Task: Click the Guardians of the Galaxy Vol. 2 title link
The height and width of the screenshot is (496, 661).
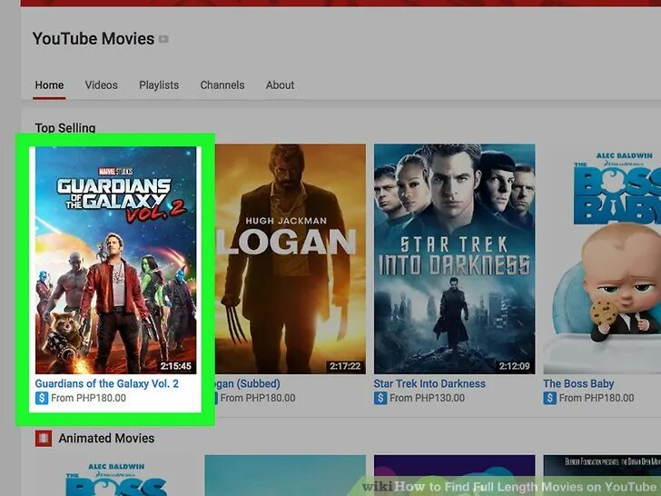Action: (106, 383)
